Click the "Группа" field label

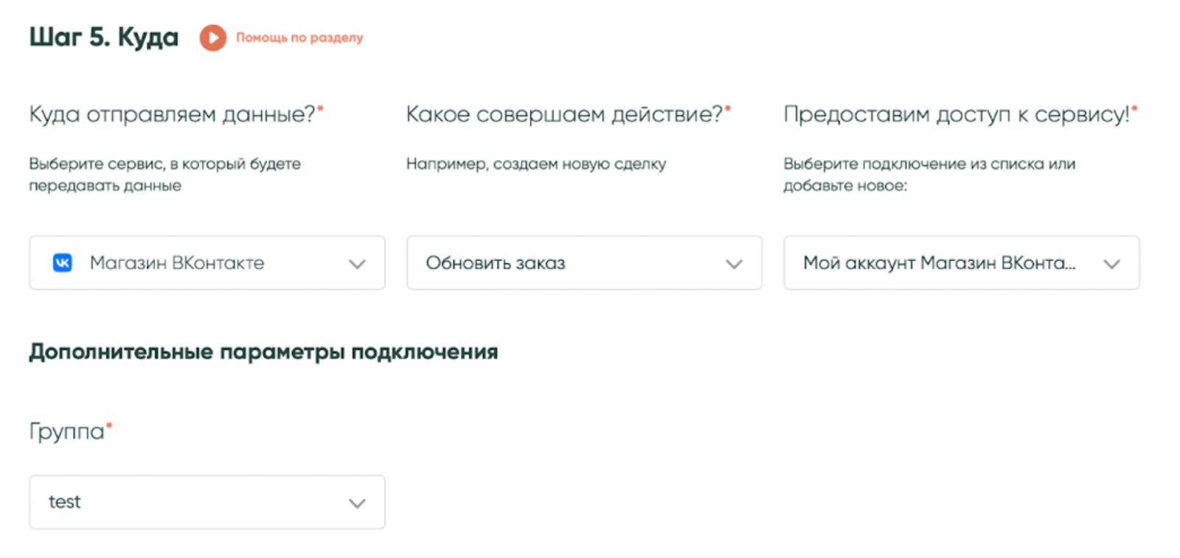67,430
